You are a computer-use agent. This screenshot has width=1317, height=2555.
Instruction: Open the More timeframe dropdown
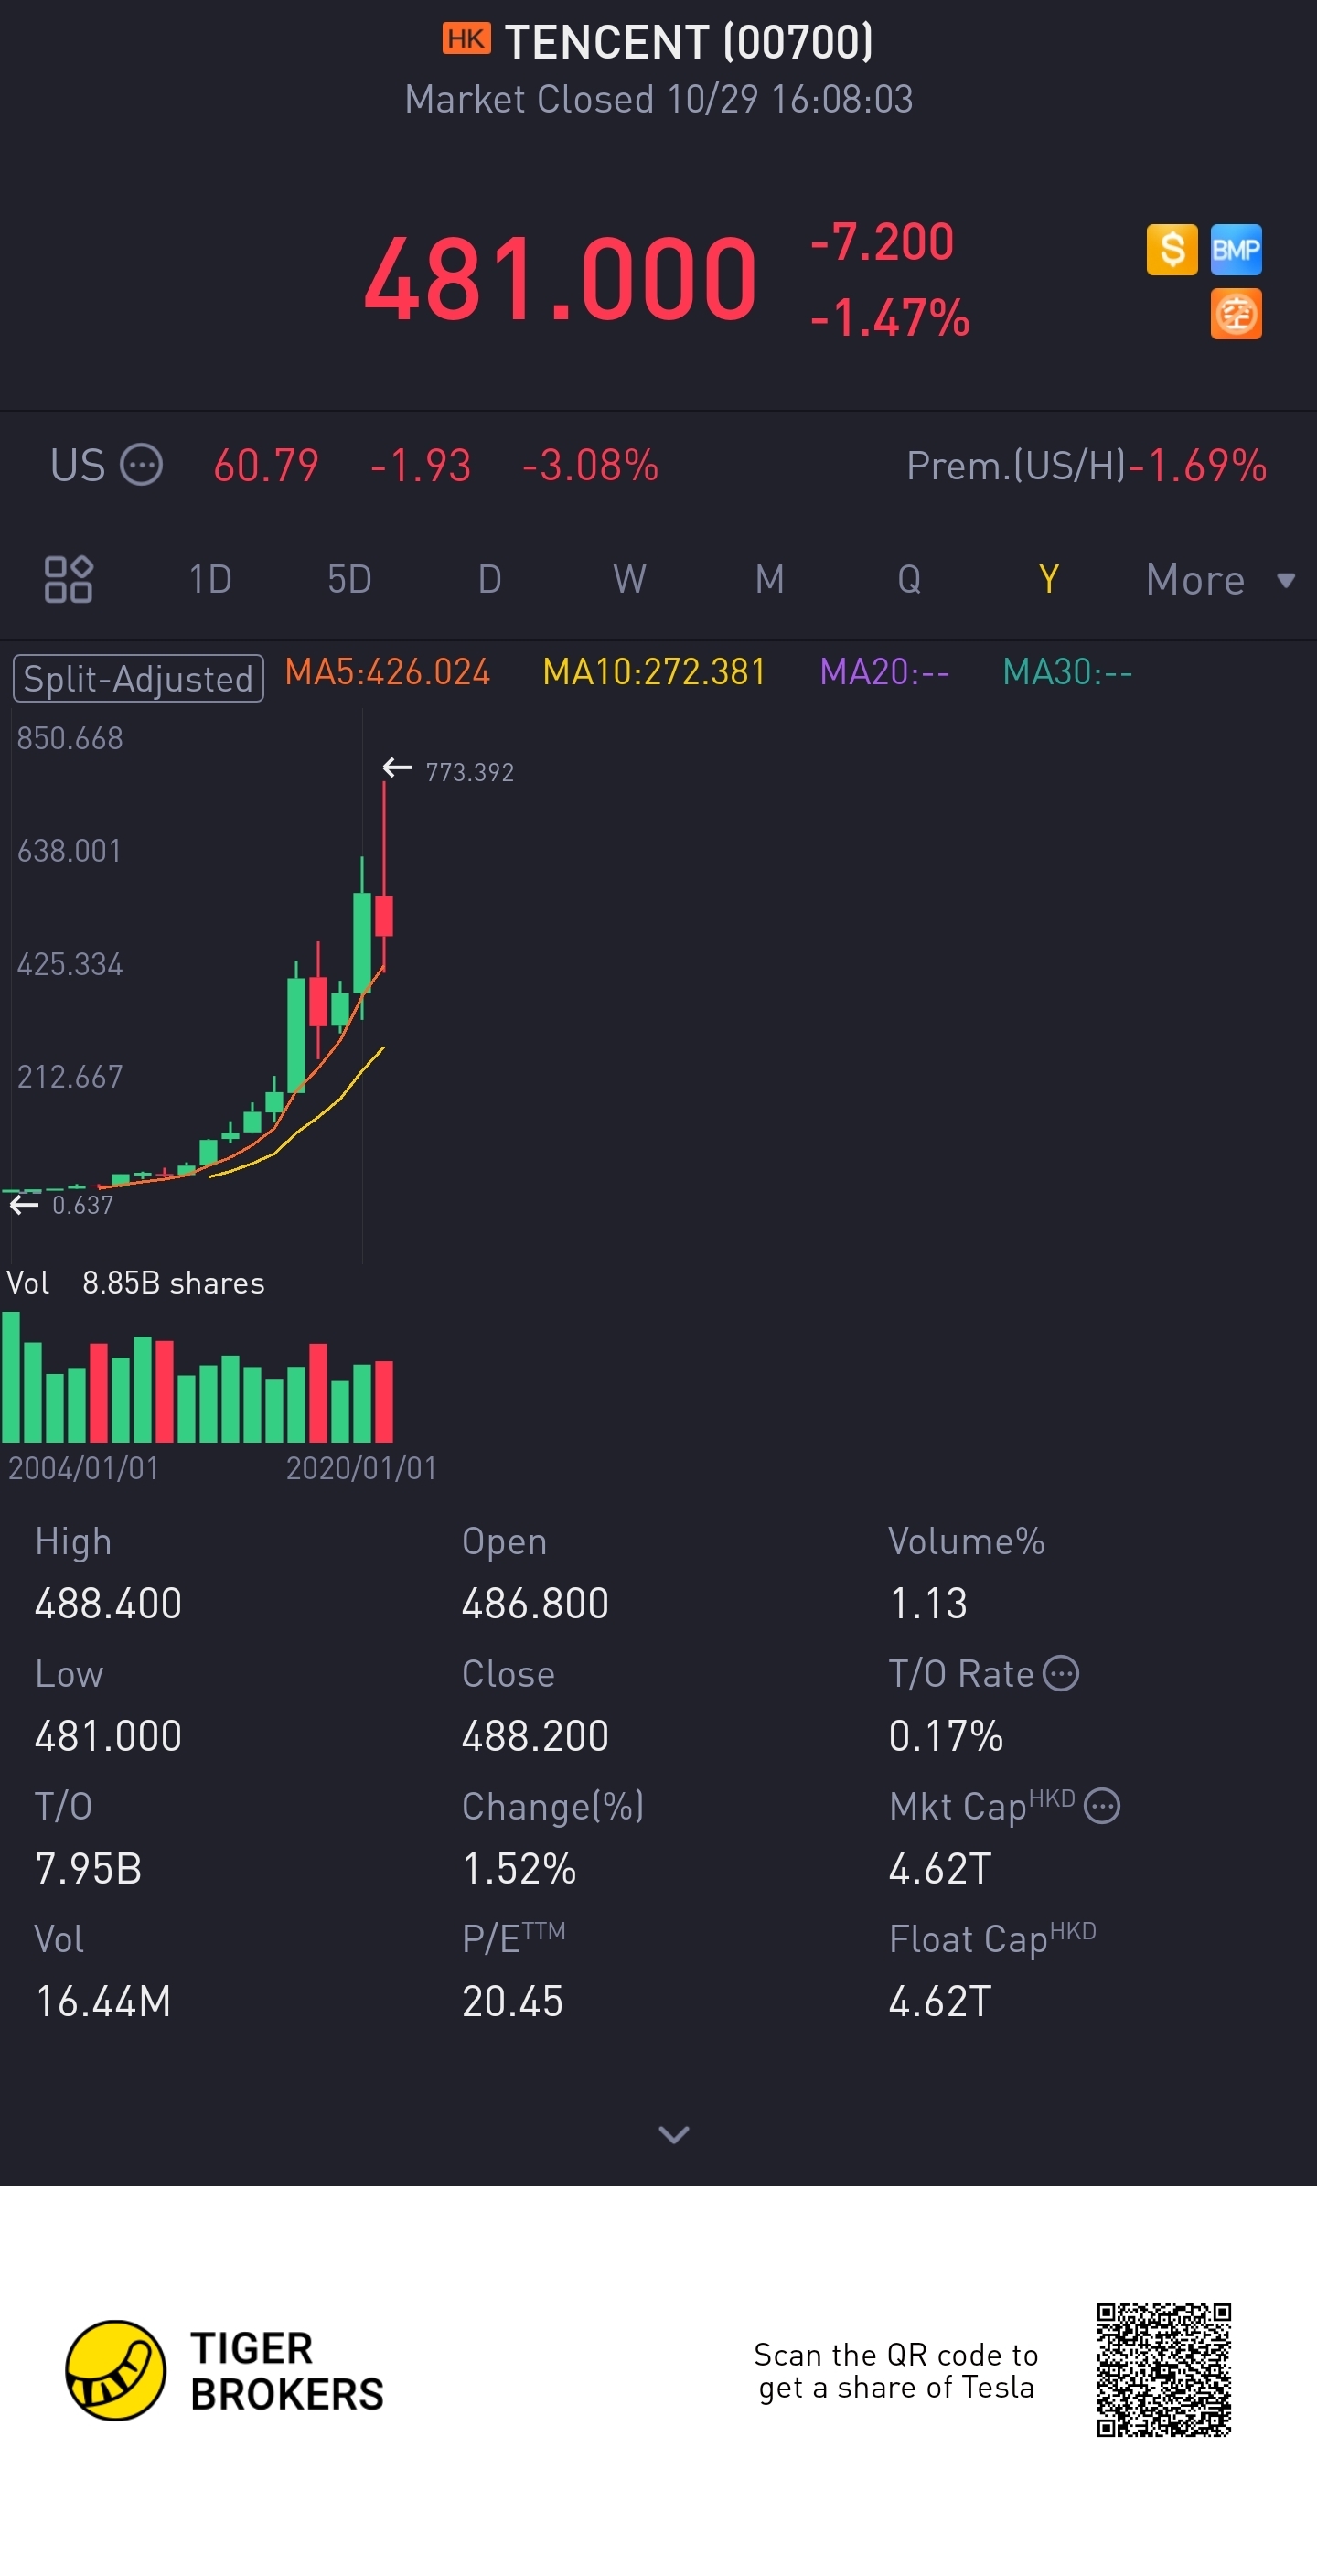1220,579
